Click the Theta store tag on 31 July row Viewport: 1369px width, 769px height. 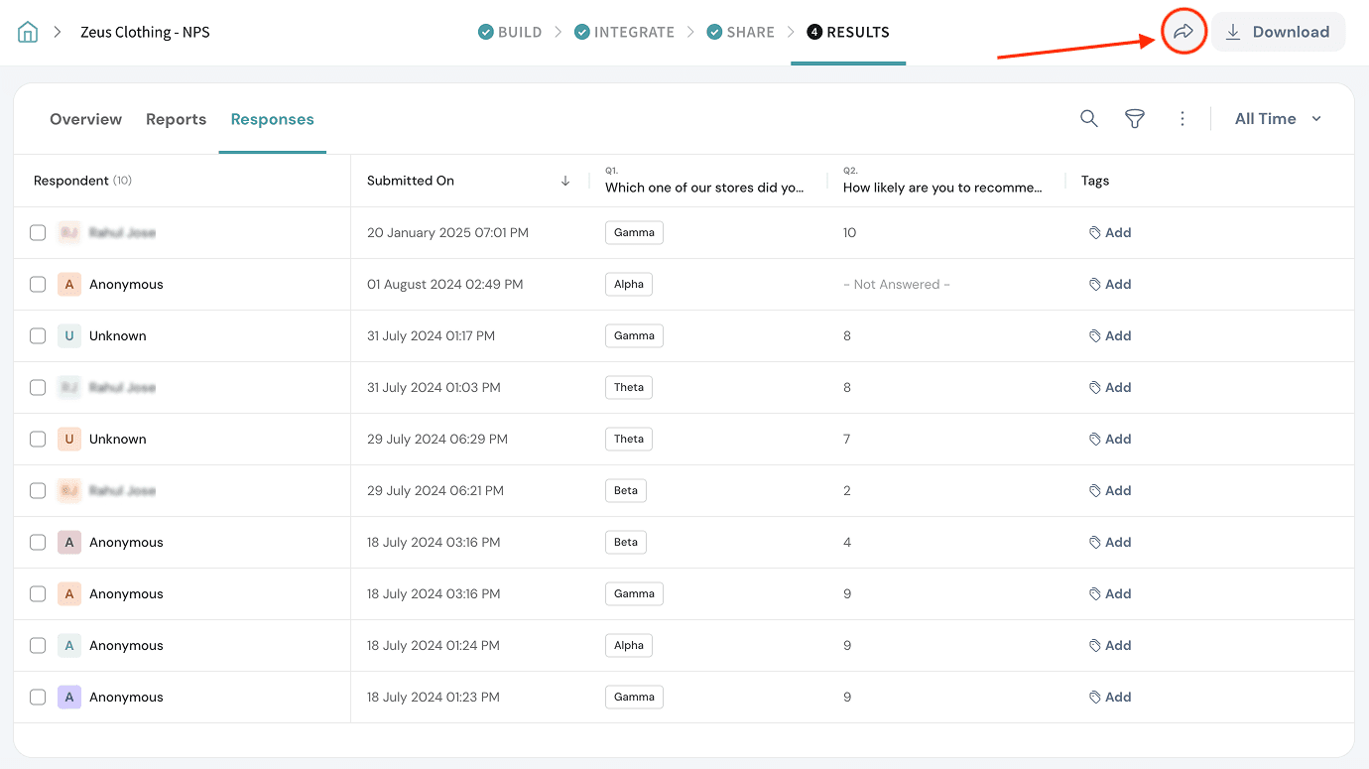point(628,388)
